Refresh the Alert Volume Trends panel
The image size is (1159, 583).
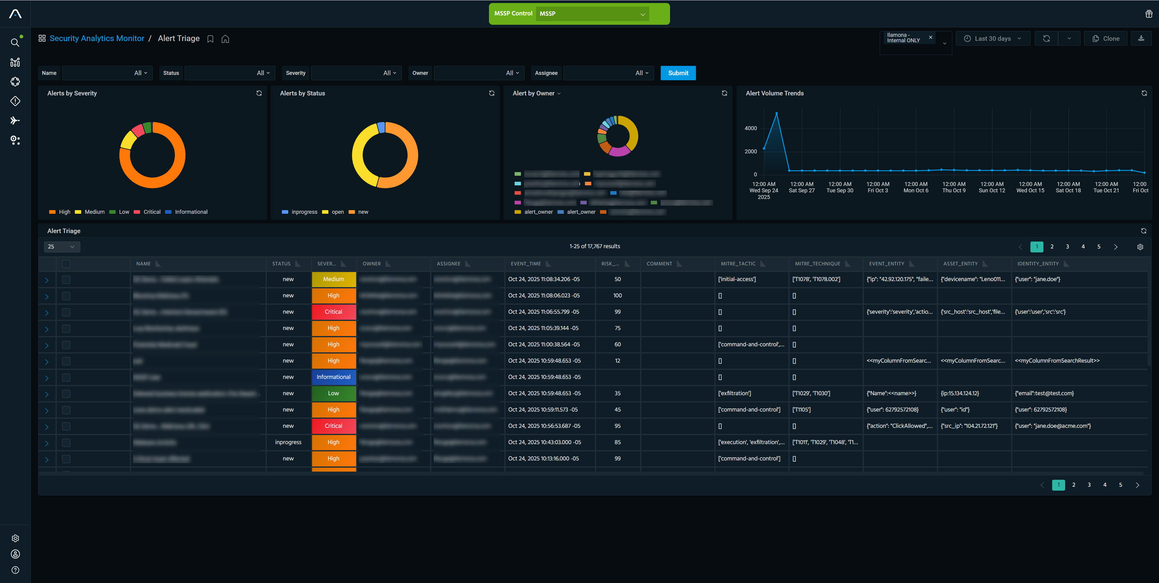1144,93
